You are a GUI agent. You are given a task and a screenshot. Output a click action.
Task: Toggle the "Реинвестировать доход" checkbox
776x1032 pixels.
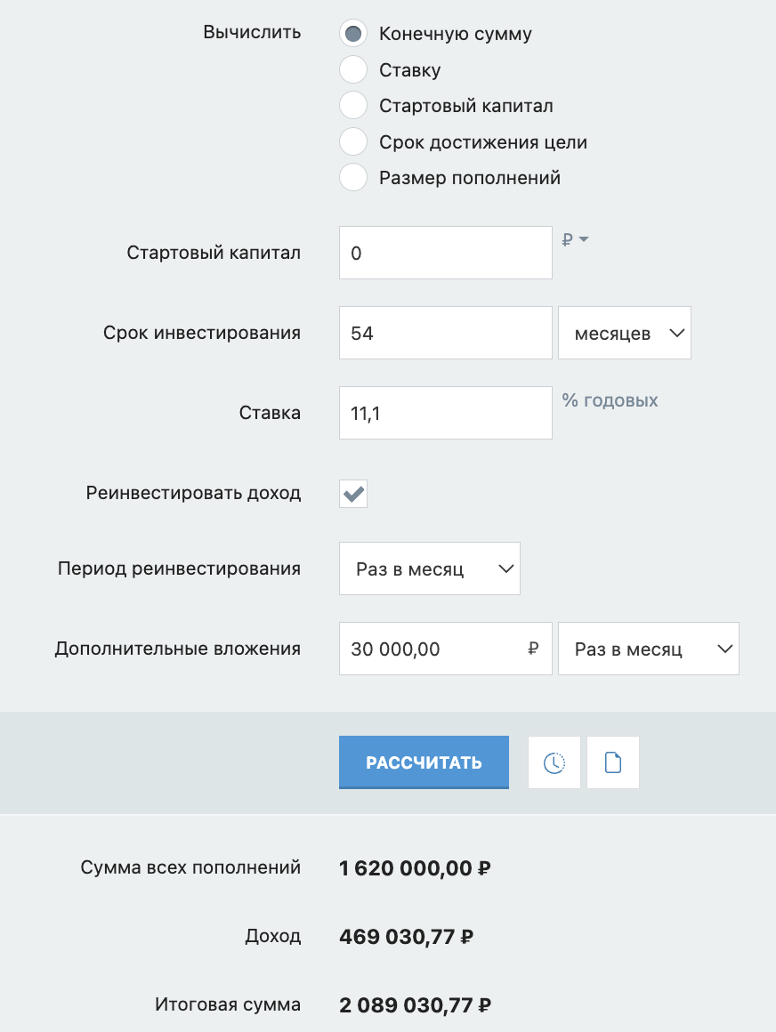[x=353, y=494]
